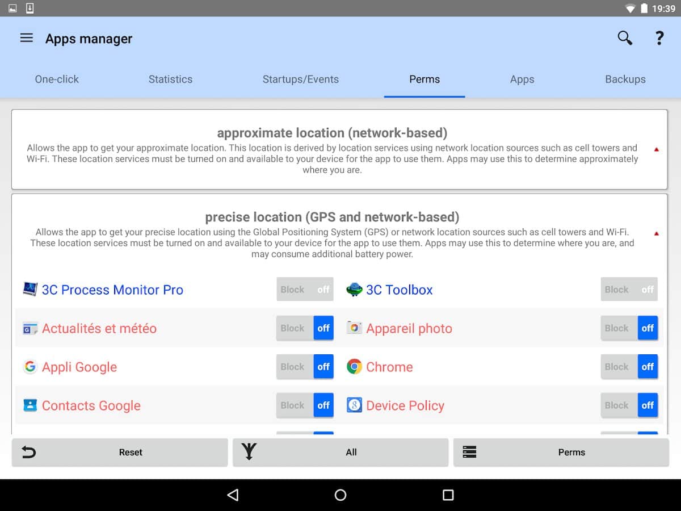Collapse the precise location section arrow
Viewport: 681px width, 511px height.
pyautogui.click(x=656, y=233)
